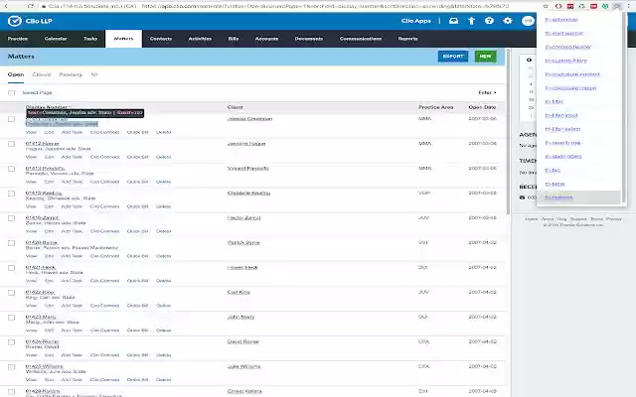Click the matters list vertical scrollbar
Screen dimensions: 636x397
tap(508, 132)
